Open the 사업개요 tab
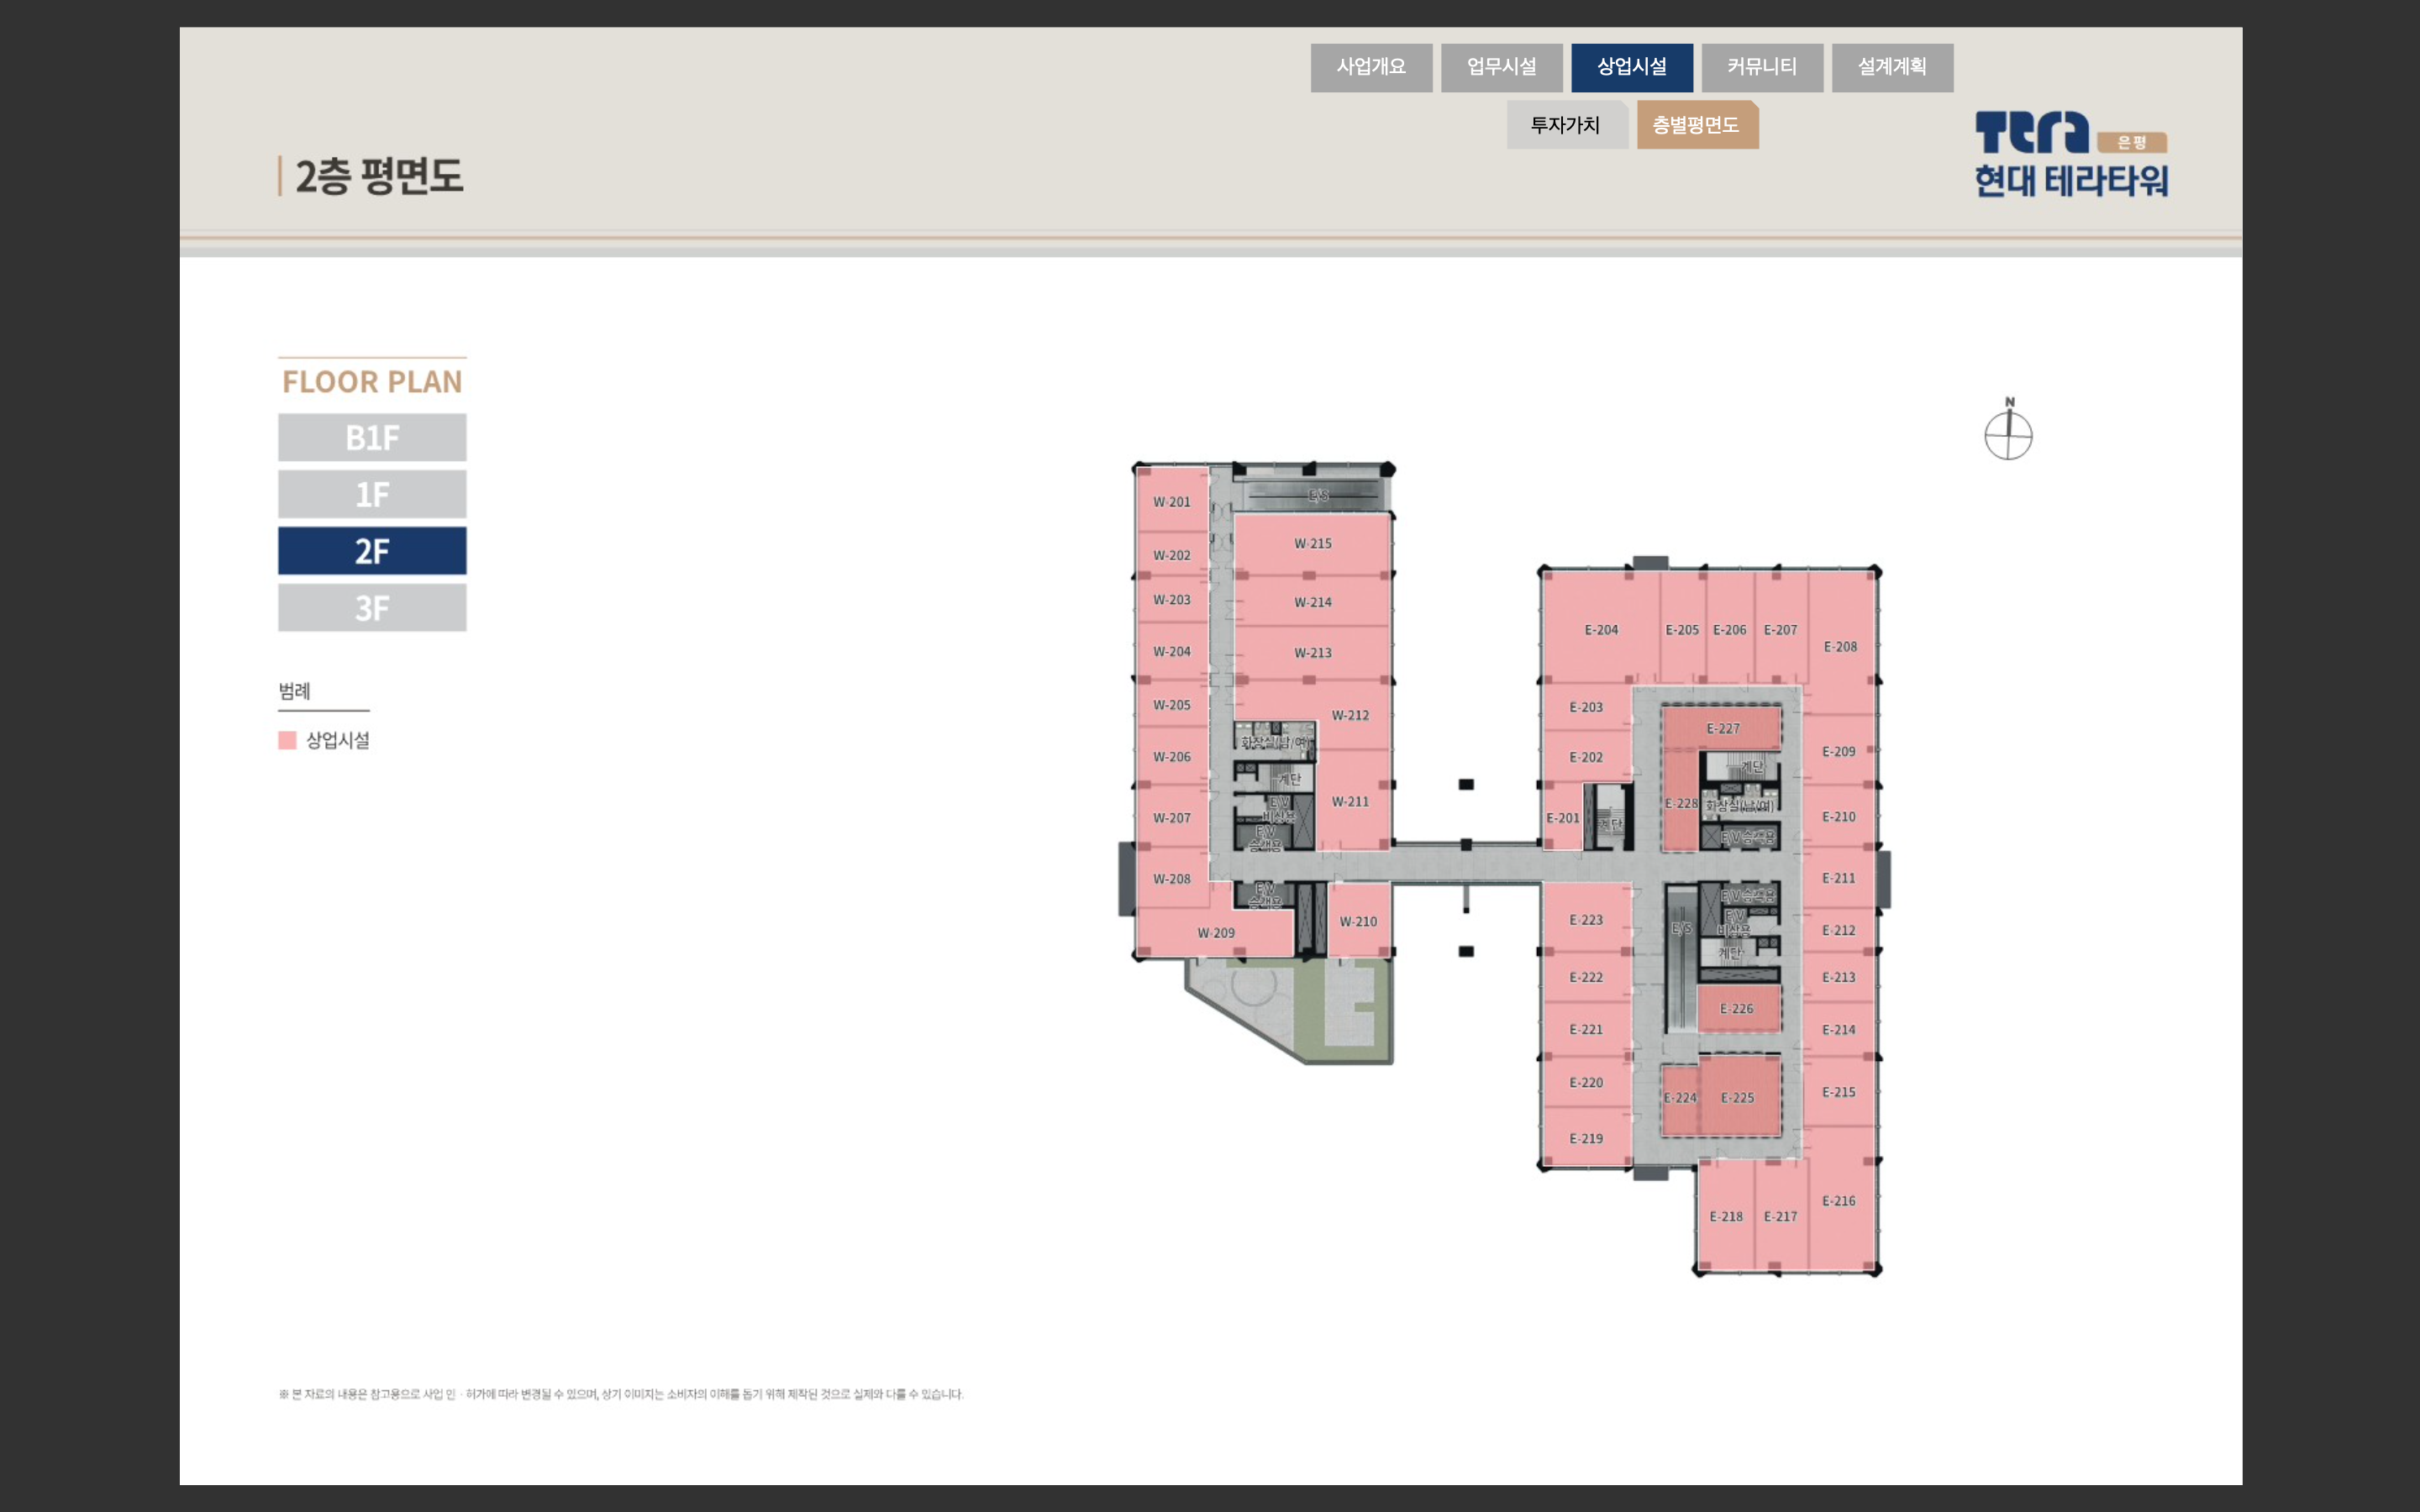Image resolution: width=2420 pixels, height=1512 pixels. [1371, 67]
